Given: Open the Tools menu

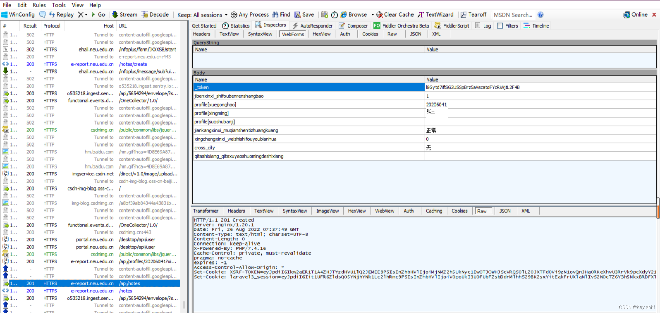Looking at the screenshot, I should pyautogui.click(x=59, y=5).
